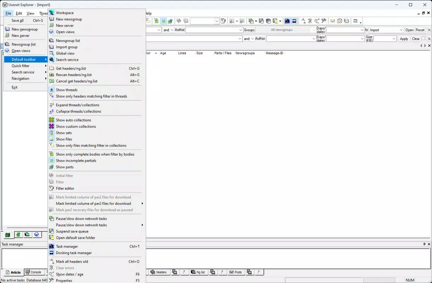
Task: Open the Import newsgroup dropdown
Action: click(401, 30)
